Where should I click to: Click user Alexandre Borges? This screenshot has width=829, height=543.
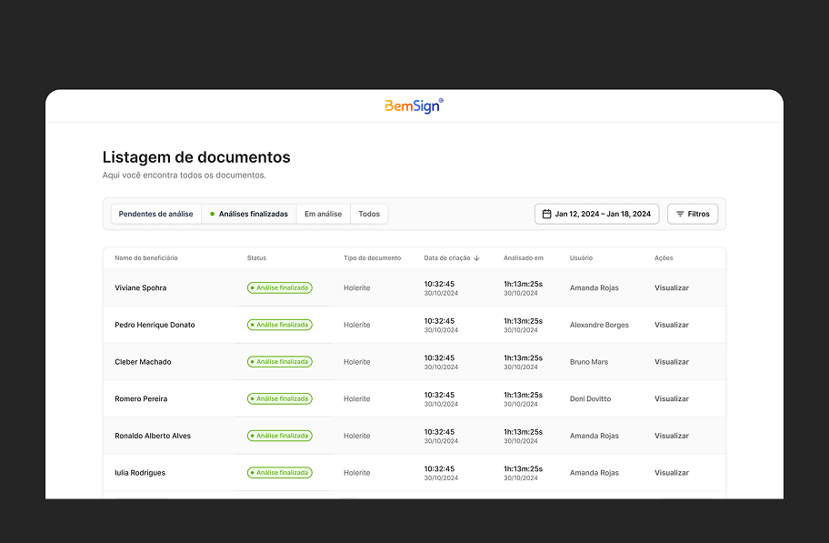(x=599, y=325)
